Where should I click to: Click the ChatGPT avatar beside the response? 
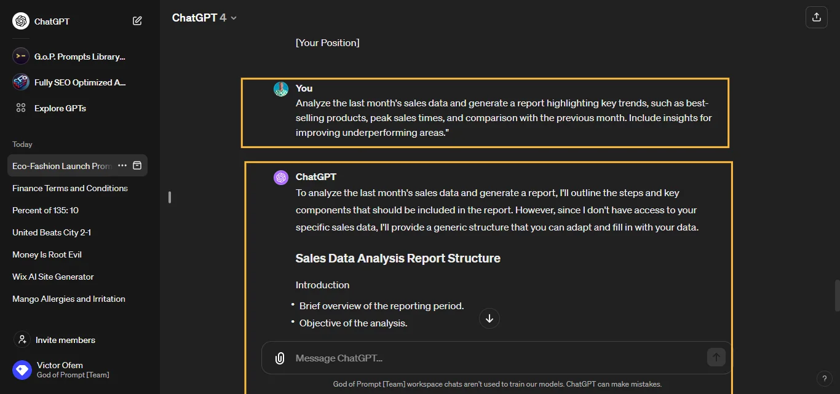[x=281, y=178]
